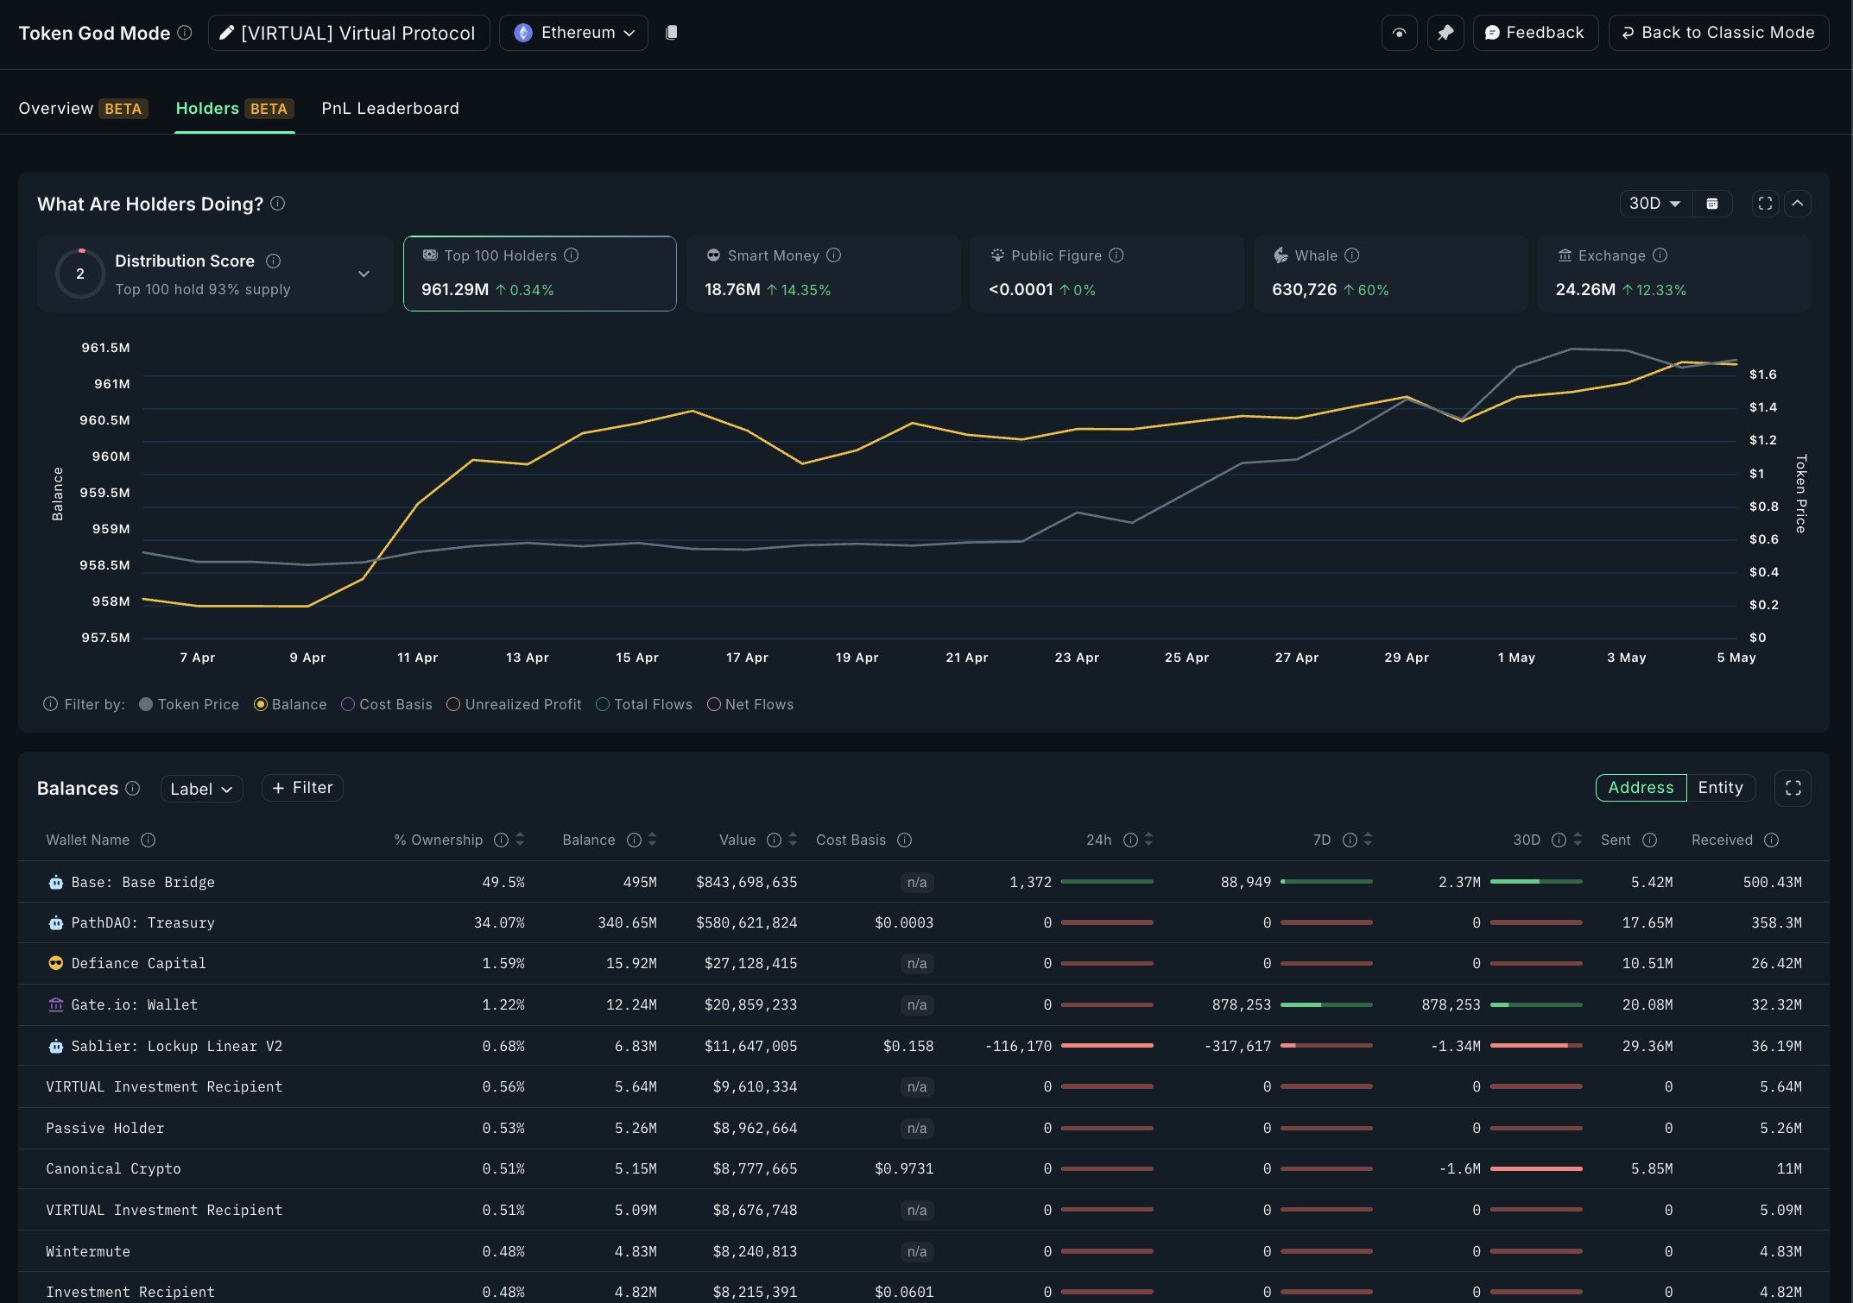Open the Ethereum network selector

(572, 32)
